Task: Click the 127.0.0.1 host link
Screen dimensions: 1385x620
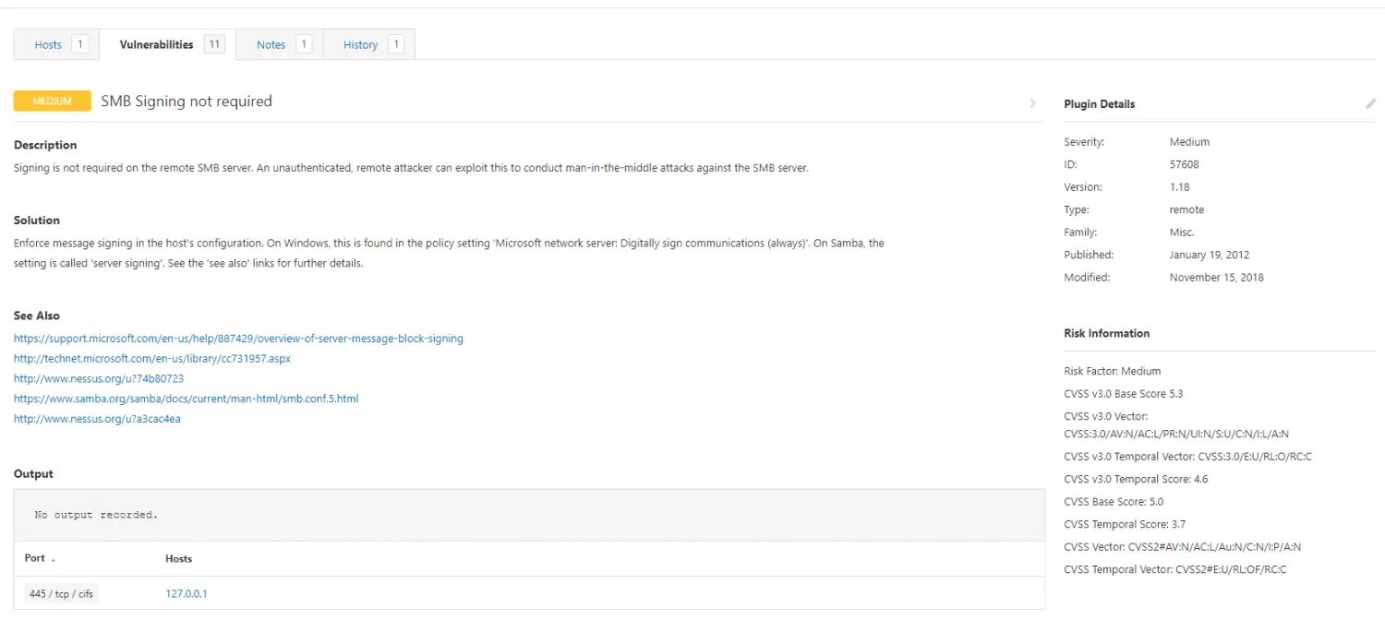Action: pos(186,593)
